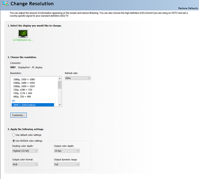Select 1080p, 1600 × 1024 resolution

pos(24,86)
